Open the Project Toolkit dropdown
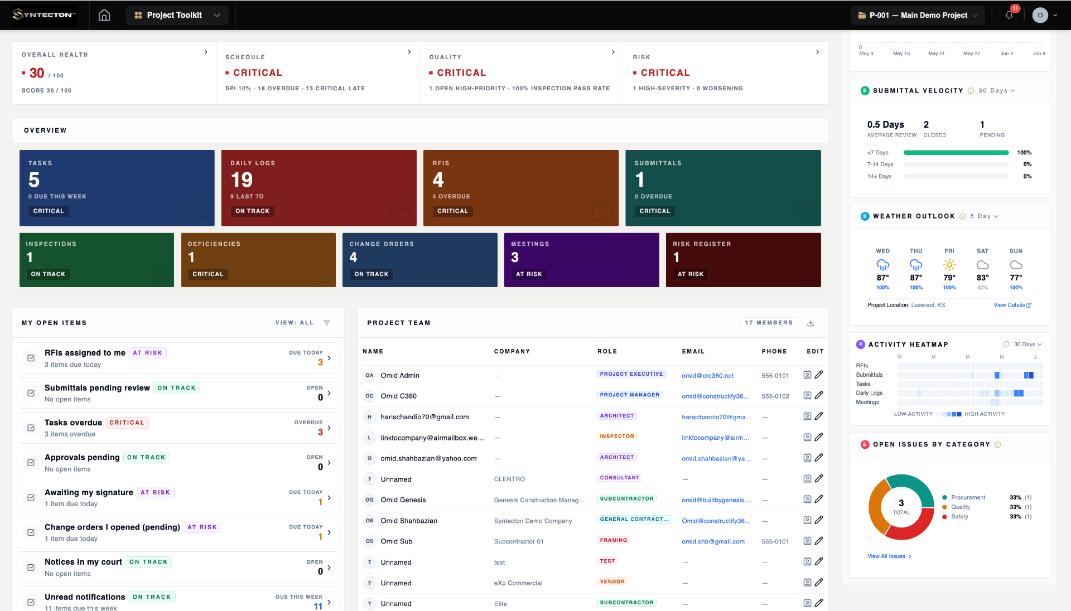 tap(177, 15)
